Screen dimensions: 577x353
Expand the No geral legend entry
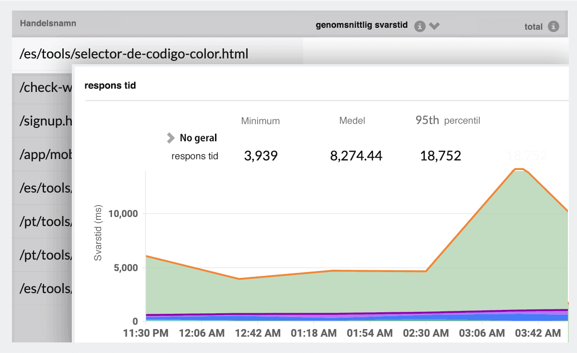coord(170,138)
